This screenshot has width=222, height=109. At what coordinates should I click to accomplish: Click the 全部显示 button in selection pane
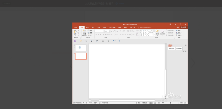pos(171,49)
